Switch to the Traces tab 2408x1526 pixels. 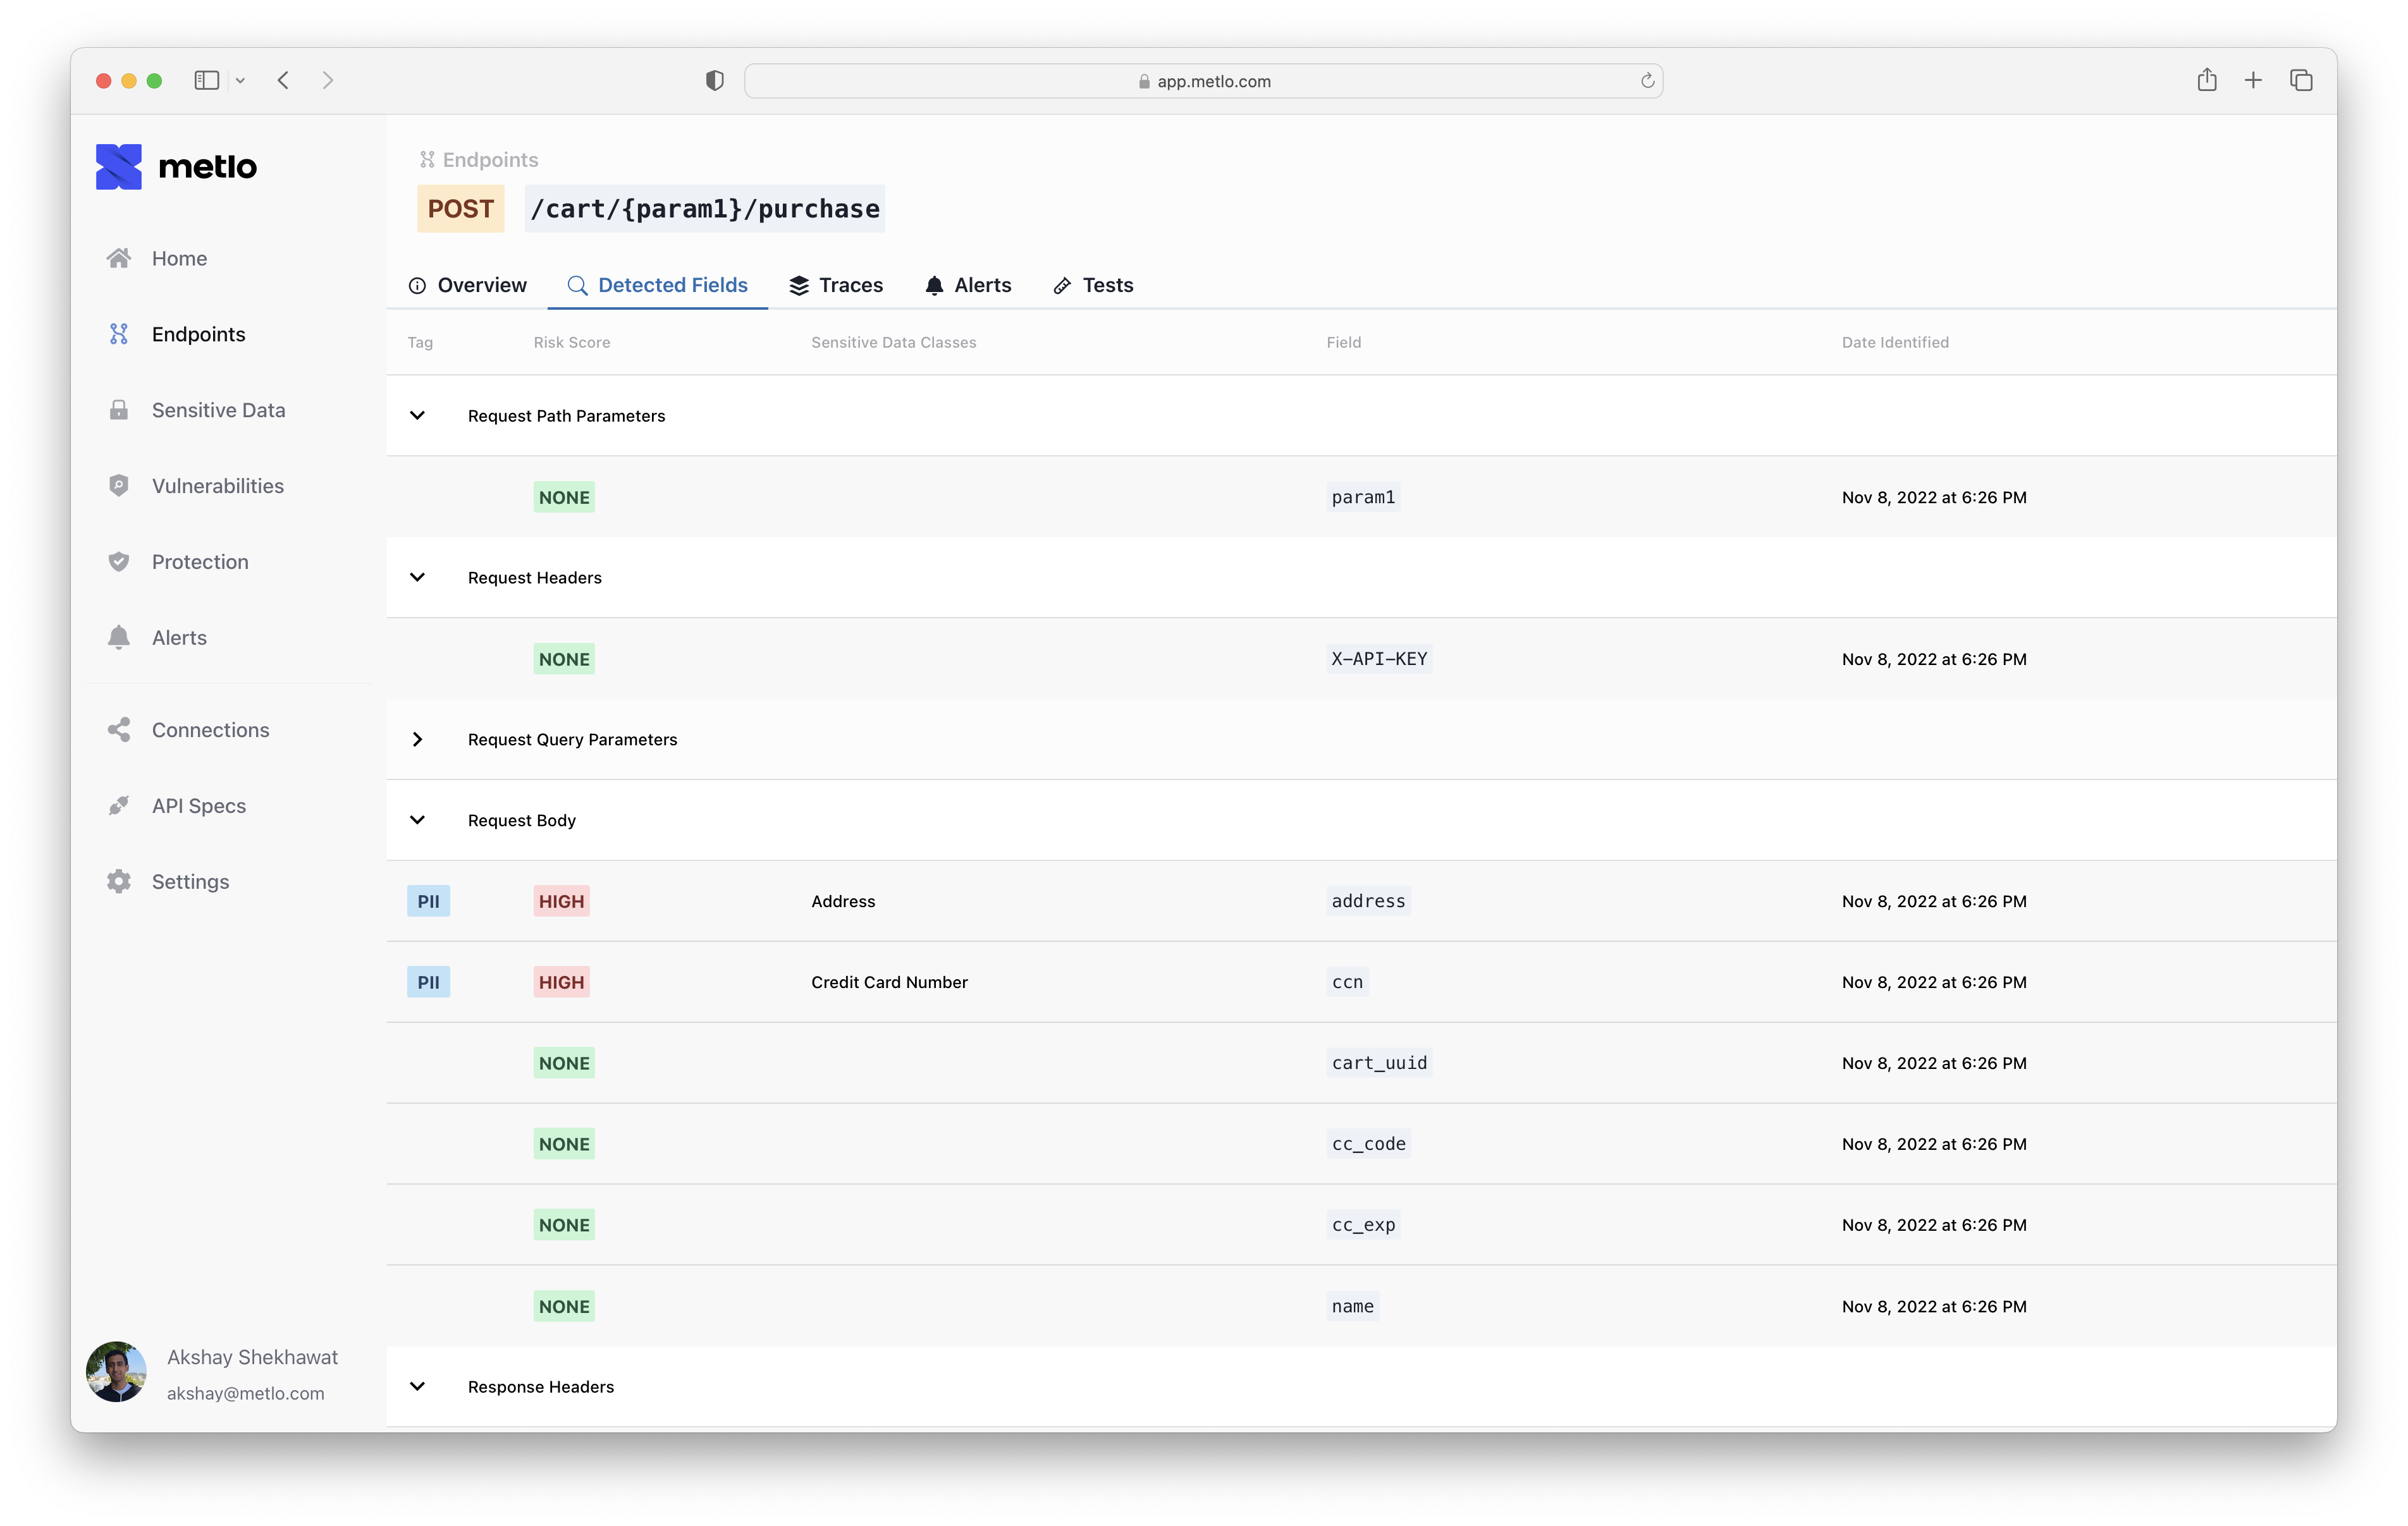pos(836,286)
